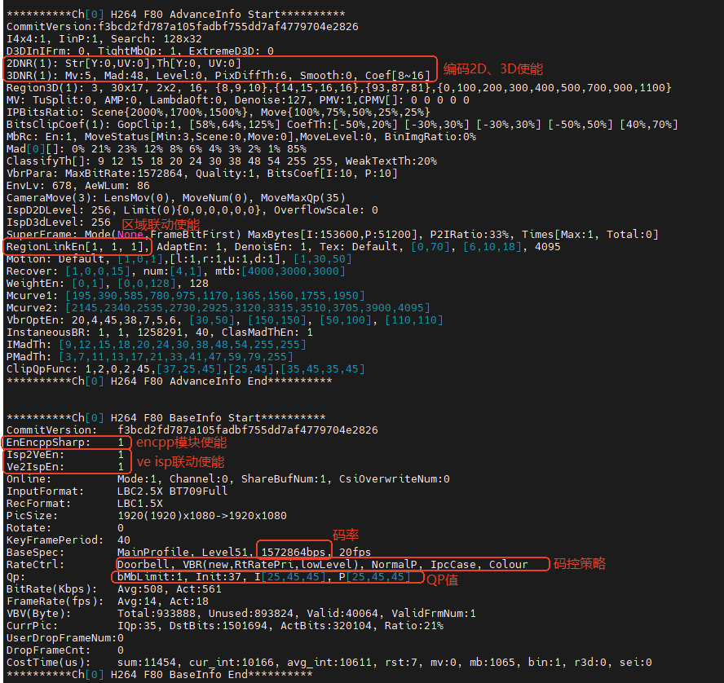The height and width of the screenshot is (683, 724).
Task: Click the red "QP值" annotation label
Action: point(443,579)
